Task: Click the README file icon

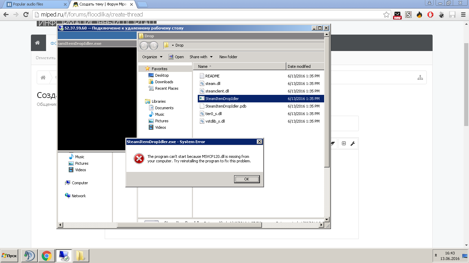Action: 202,76
